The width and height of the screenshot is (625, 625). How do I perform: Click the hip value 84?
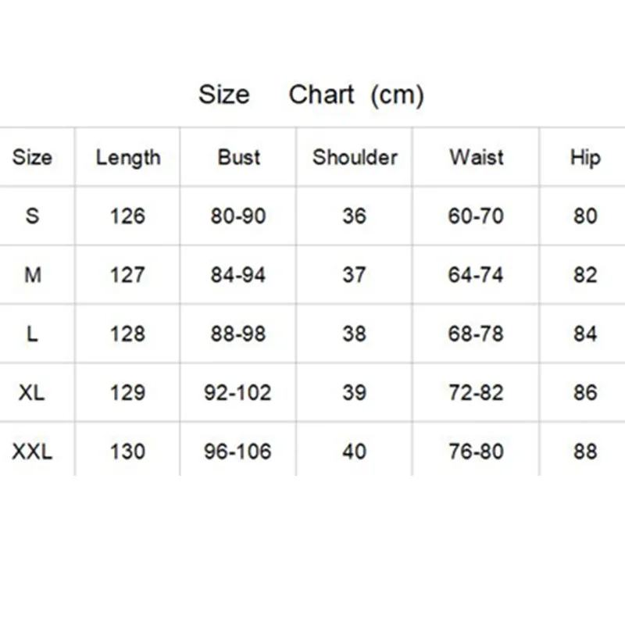[584, 334]
